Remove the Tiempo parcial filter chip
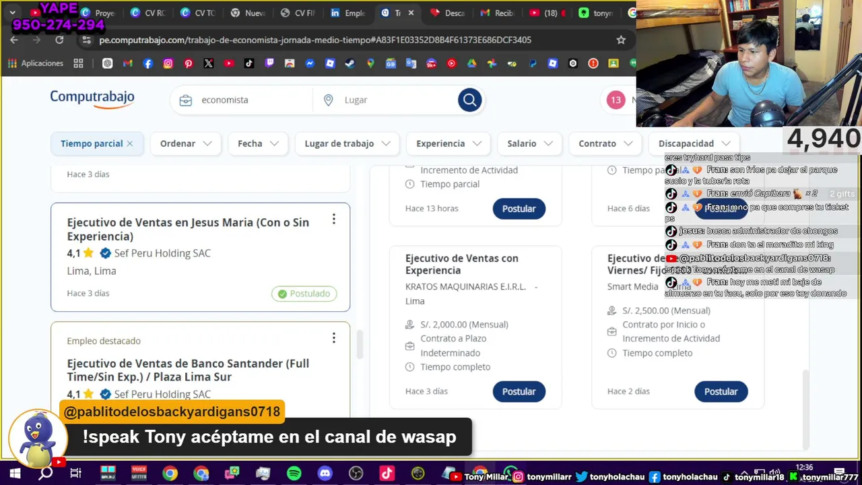862x485 pixels. click(x=130, y=143)
